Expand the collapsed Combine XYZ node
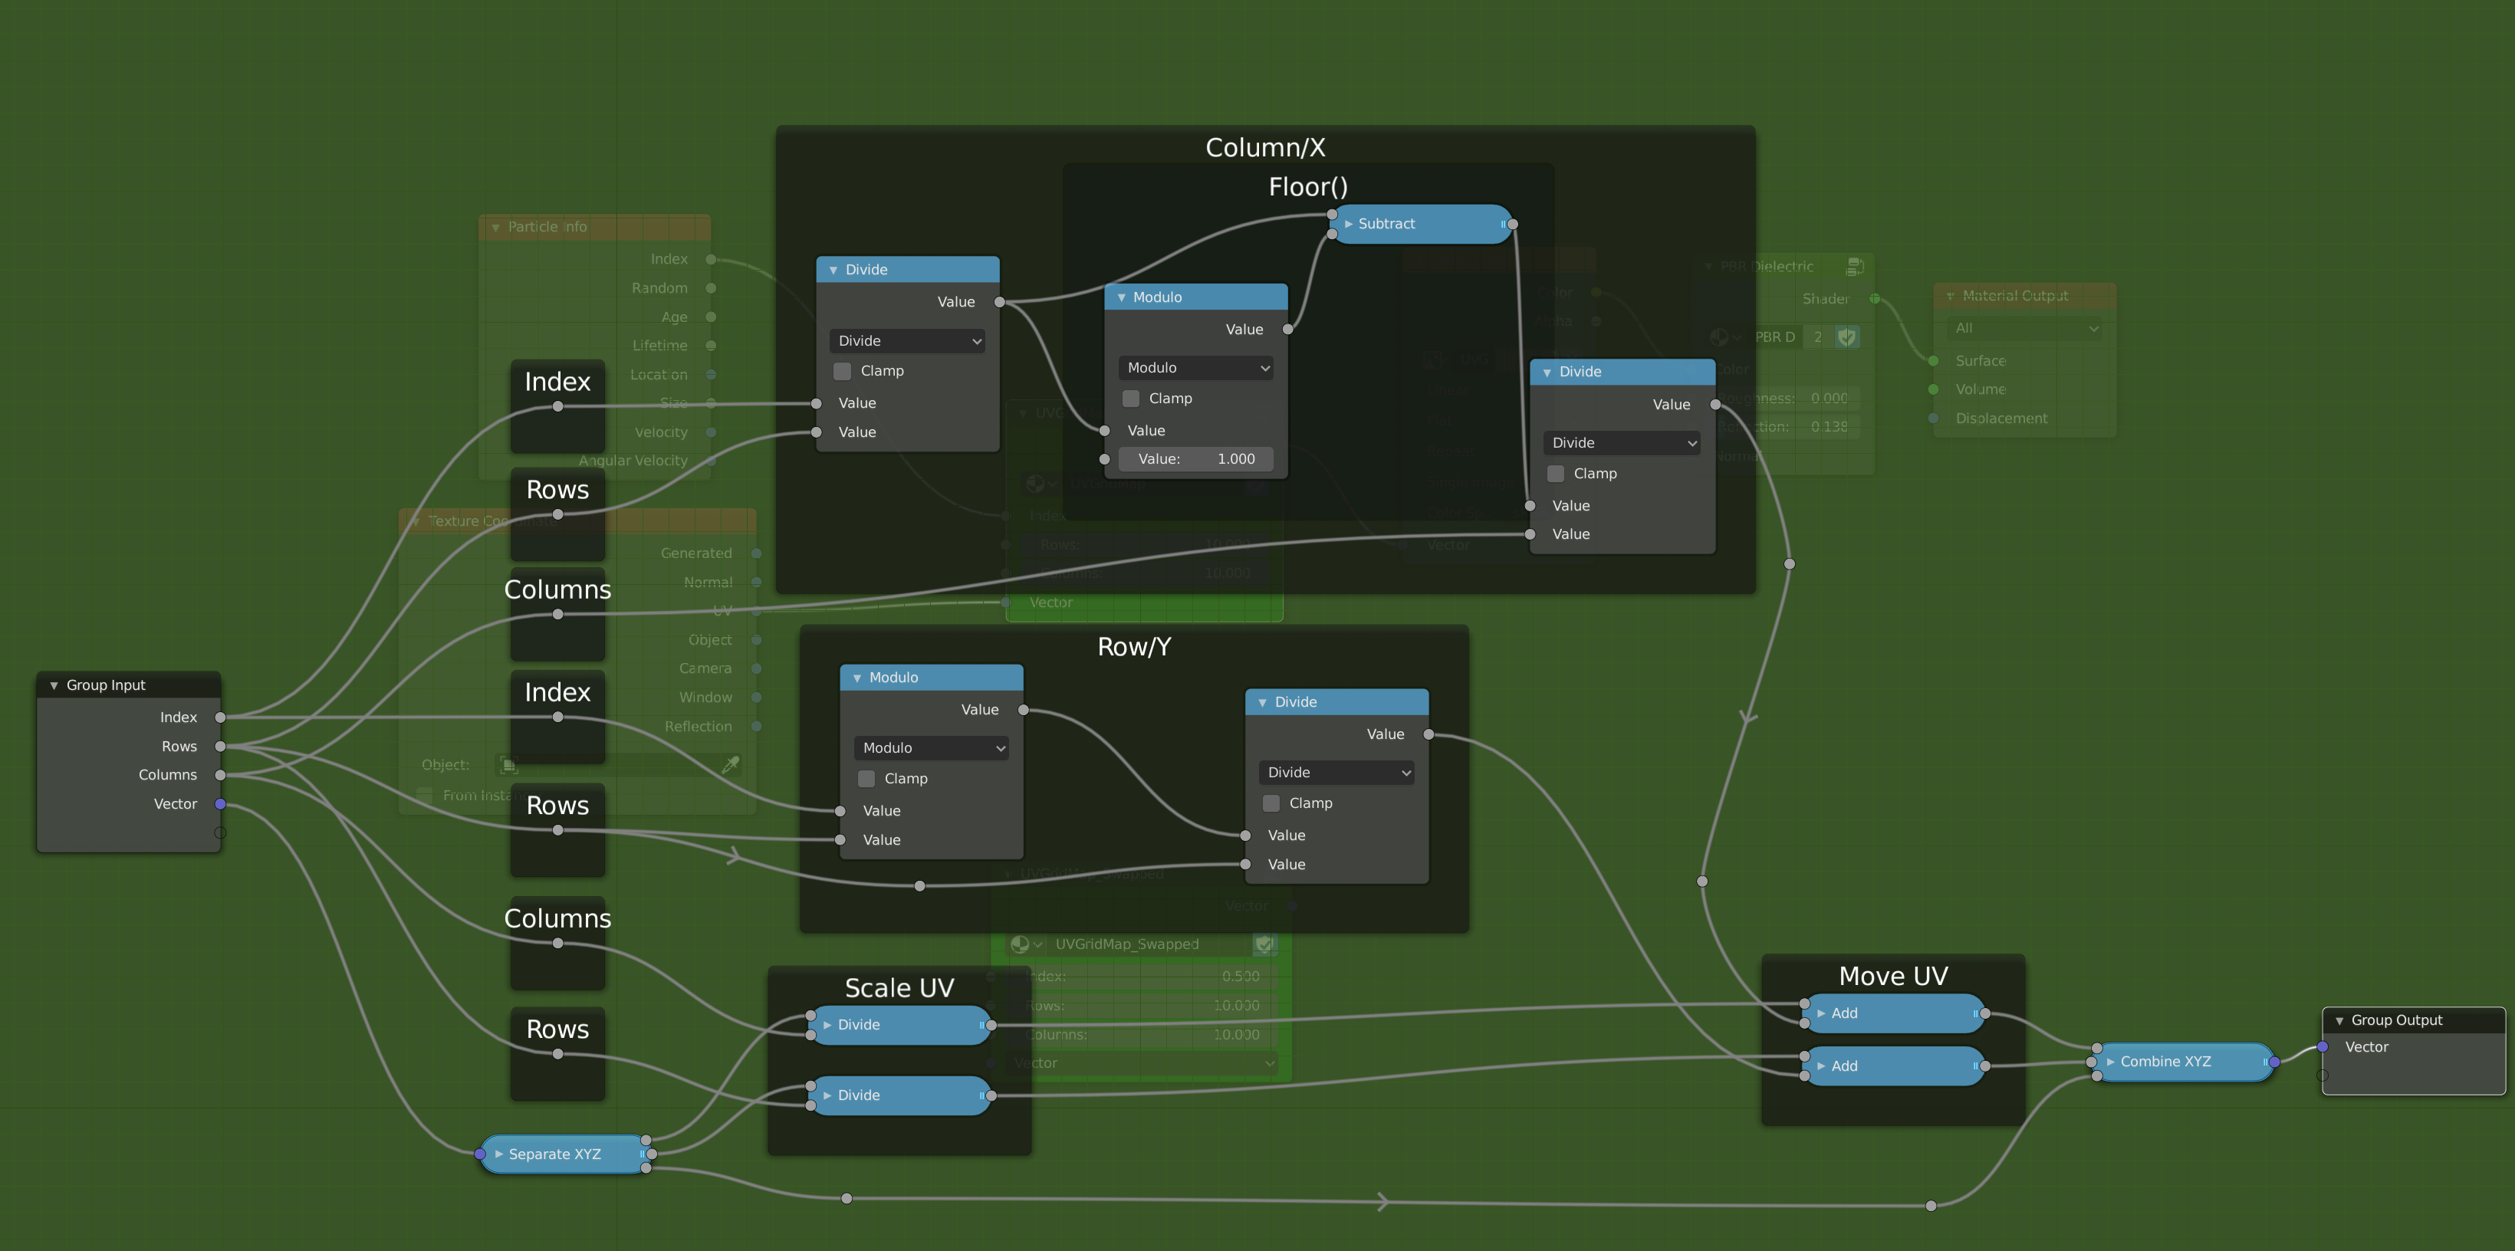Image resolution: width=2515 pixels, height=1251 pixels. pyautogui.click(x=2110, y=1062)
